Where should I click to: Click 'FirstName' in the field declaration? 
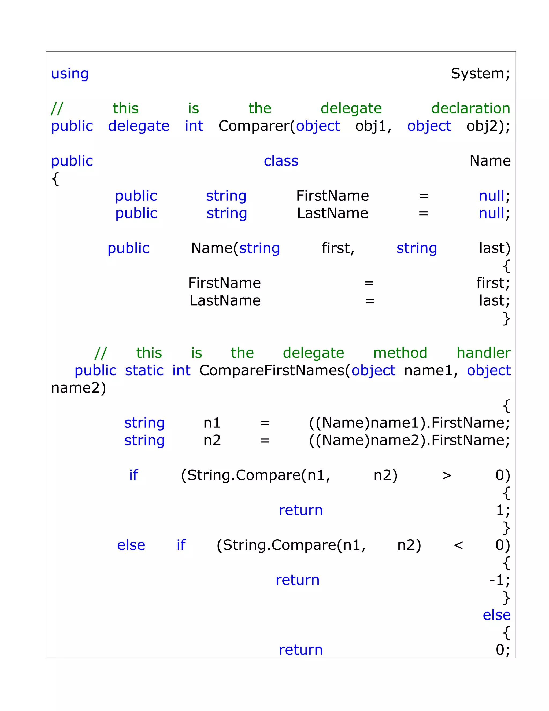click(x=332, y=196)
